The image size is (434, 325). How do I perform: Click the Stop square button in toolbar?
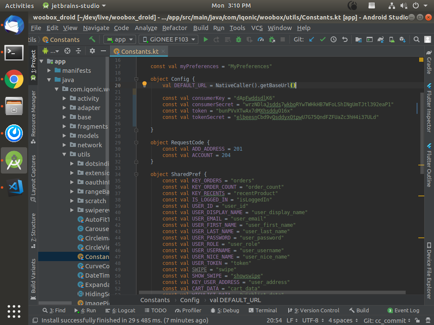click(x=283, y=39)
